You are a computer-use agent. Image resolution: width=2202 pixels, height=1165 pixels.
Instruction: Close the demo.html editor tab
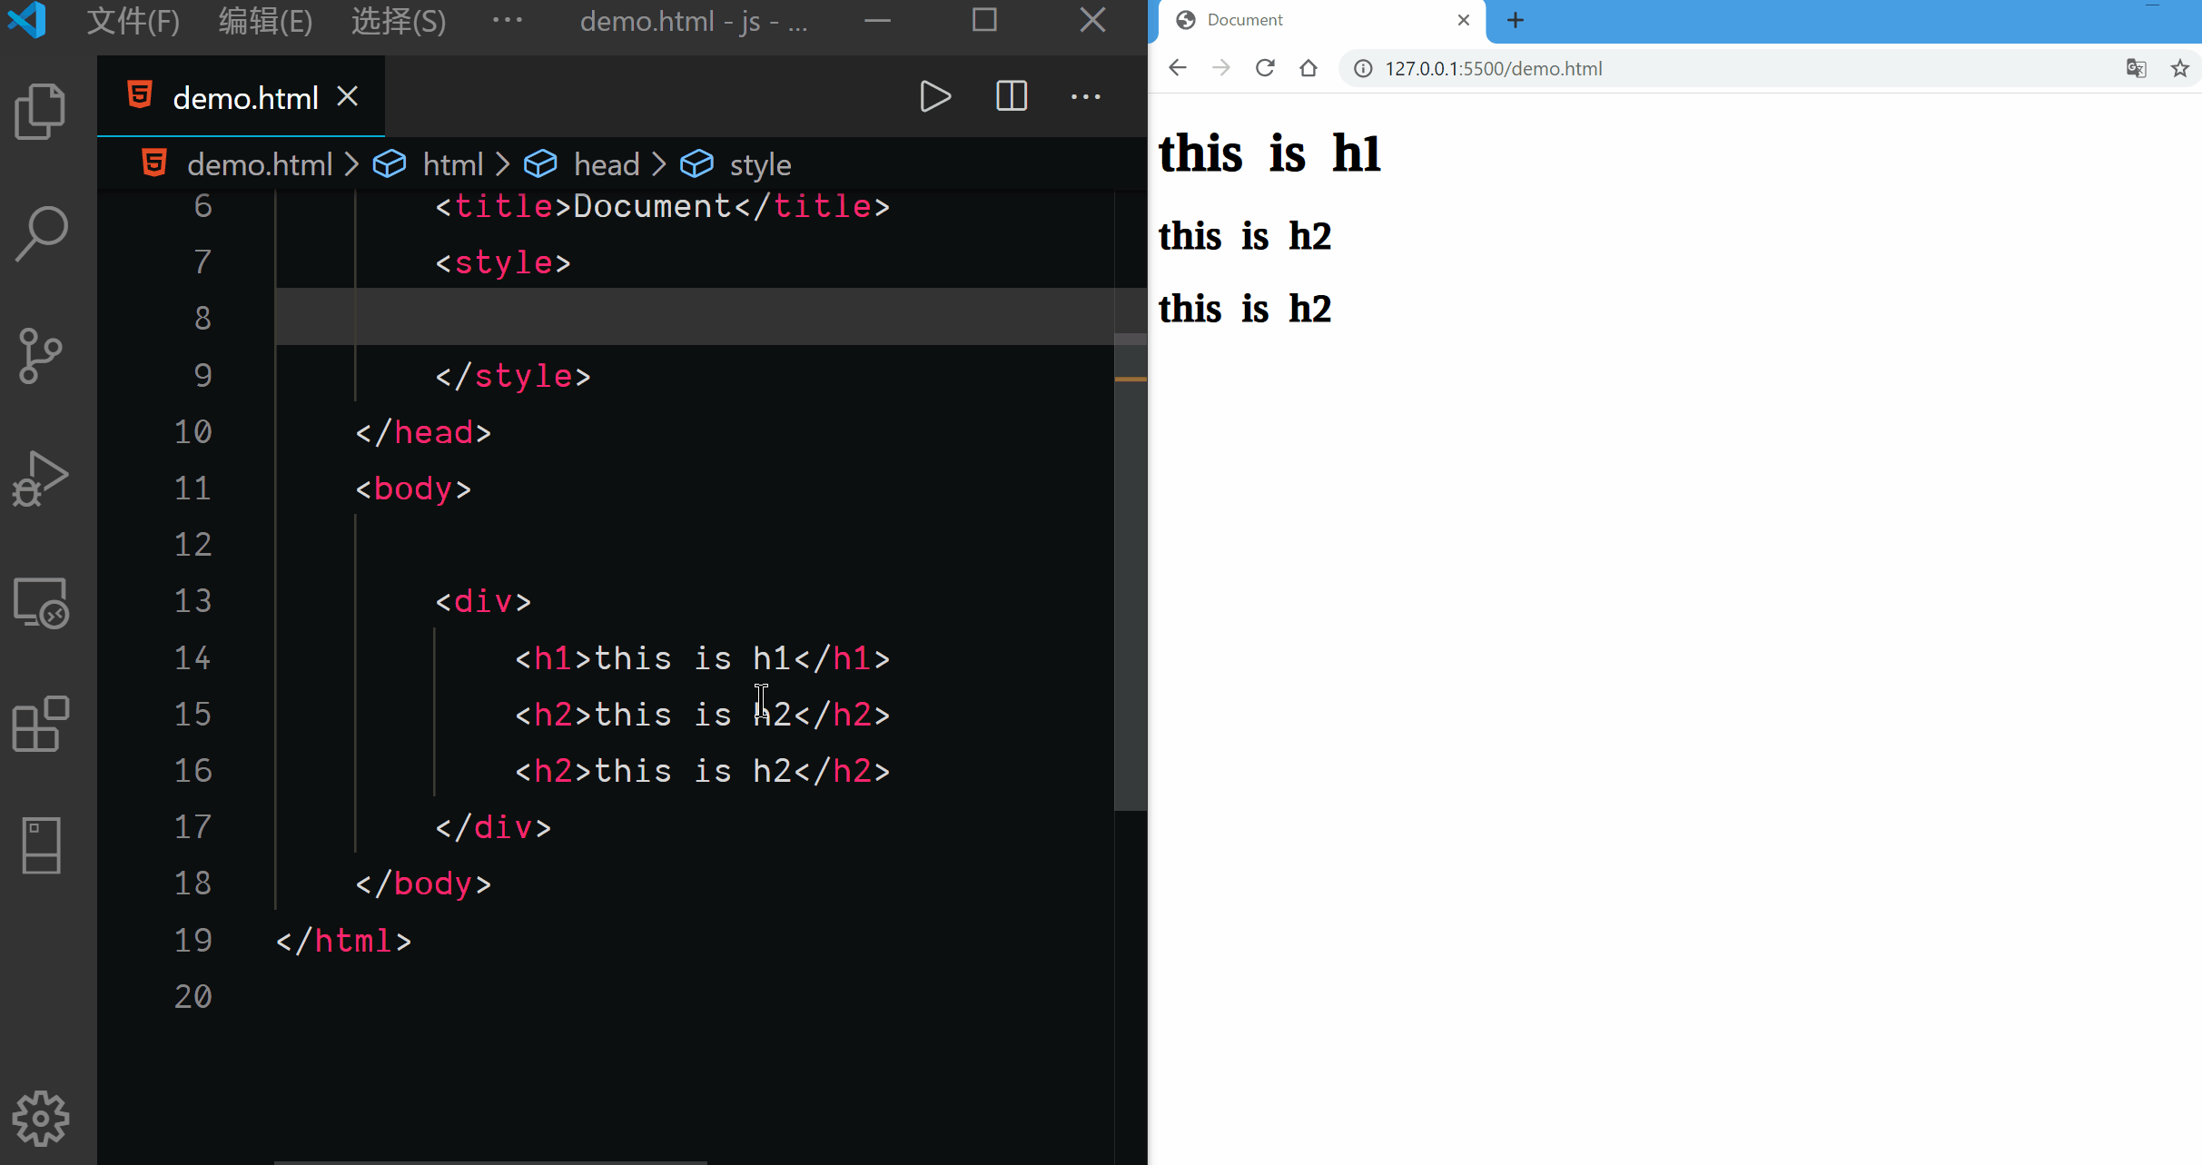[x=348, y=97]
